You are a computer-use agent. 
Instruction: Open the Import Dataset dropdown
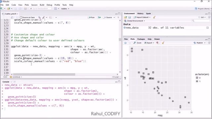point(142,17)
